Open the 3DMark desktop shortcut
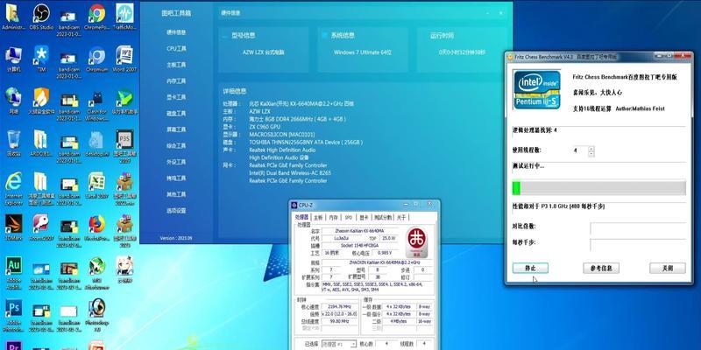 point(13,227)
